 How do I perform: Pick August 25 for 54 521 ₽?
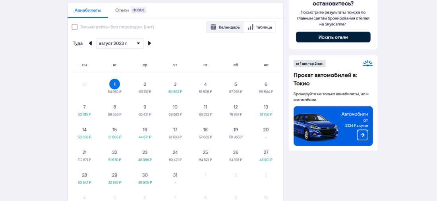pos(205,156)
